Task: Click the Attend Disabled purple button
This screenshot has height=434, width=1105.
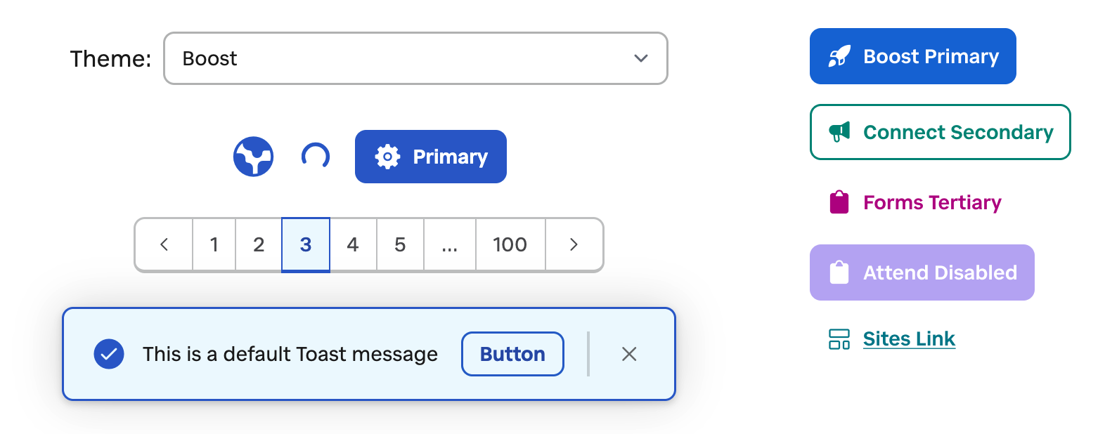Action: click(922, 272)
